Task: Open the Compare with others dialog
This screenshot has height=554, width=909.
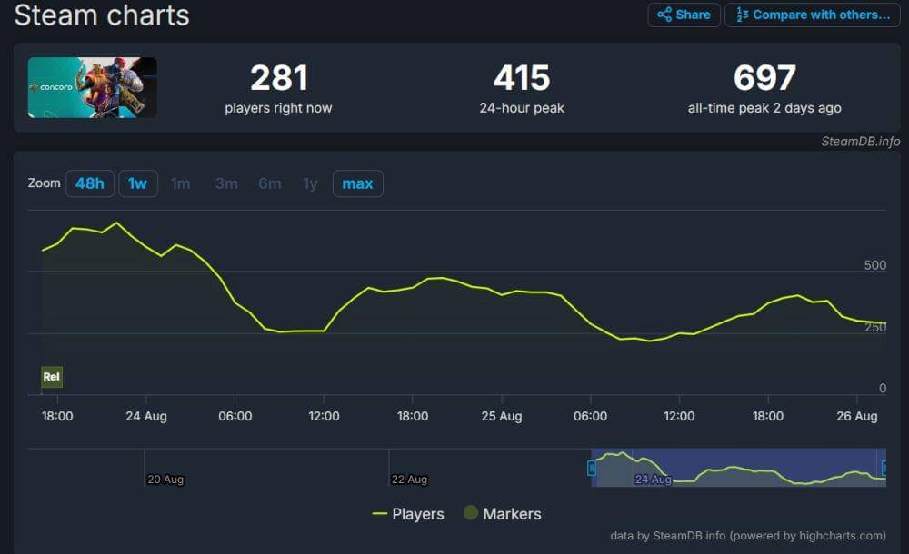Action: [x=812, y=15]
